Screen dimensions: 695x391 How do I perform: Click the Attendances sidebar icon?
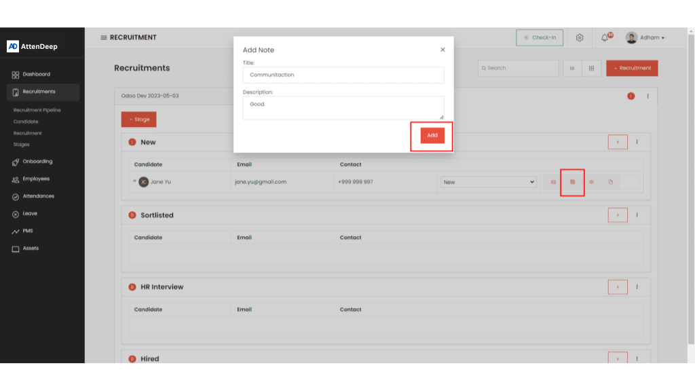[16, 197]
